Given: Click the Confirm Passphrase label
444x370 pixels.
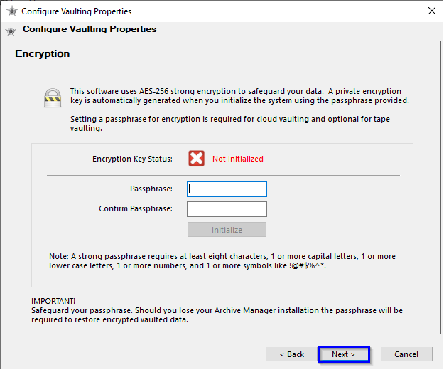Looking at the screenshot, I should tap(136, 208).
